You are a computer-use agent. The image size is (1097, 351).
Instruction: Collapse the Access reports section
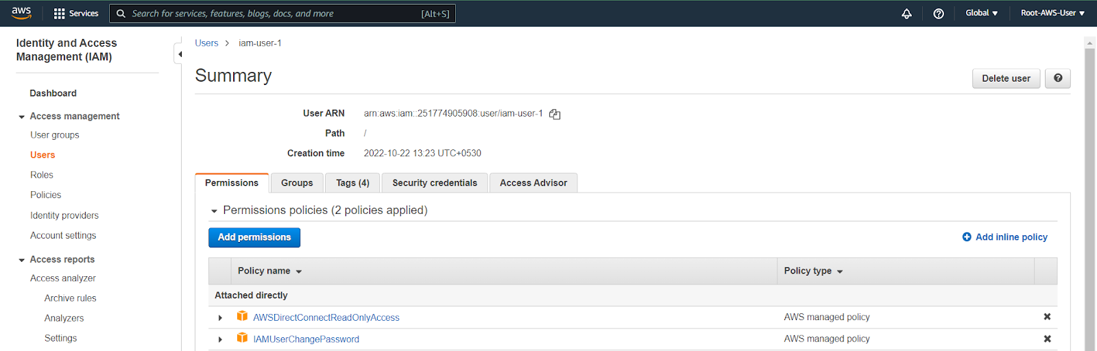click(22, 260)
